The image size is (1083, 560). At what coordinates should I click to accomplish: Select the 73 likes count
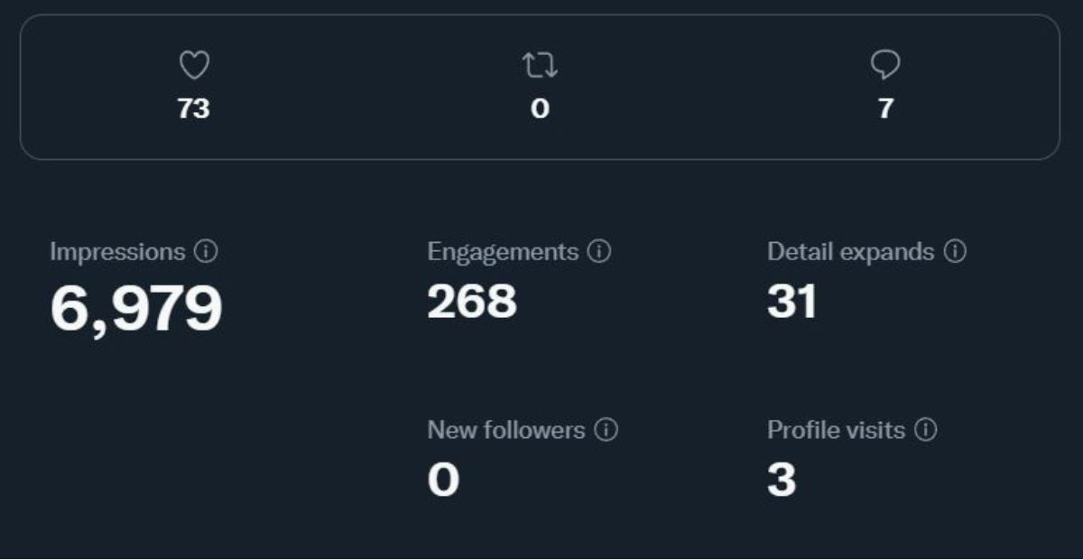pos(194,109)
